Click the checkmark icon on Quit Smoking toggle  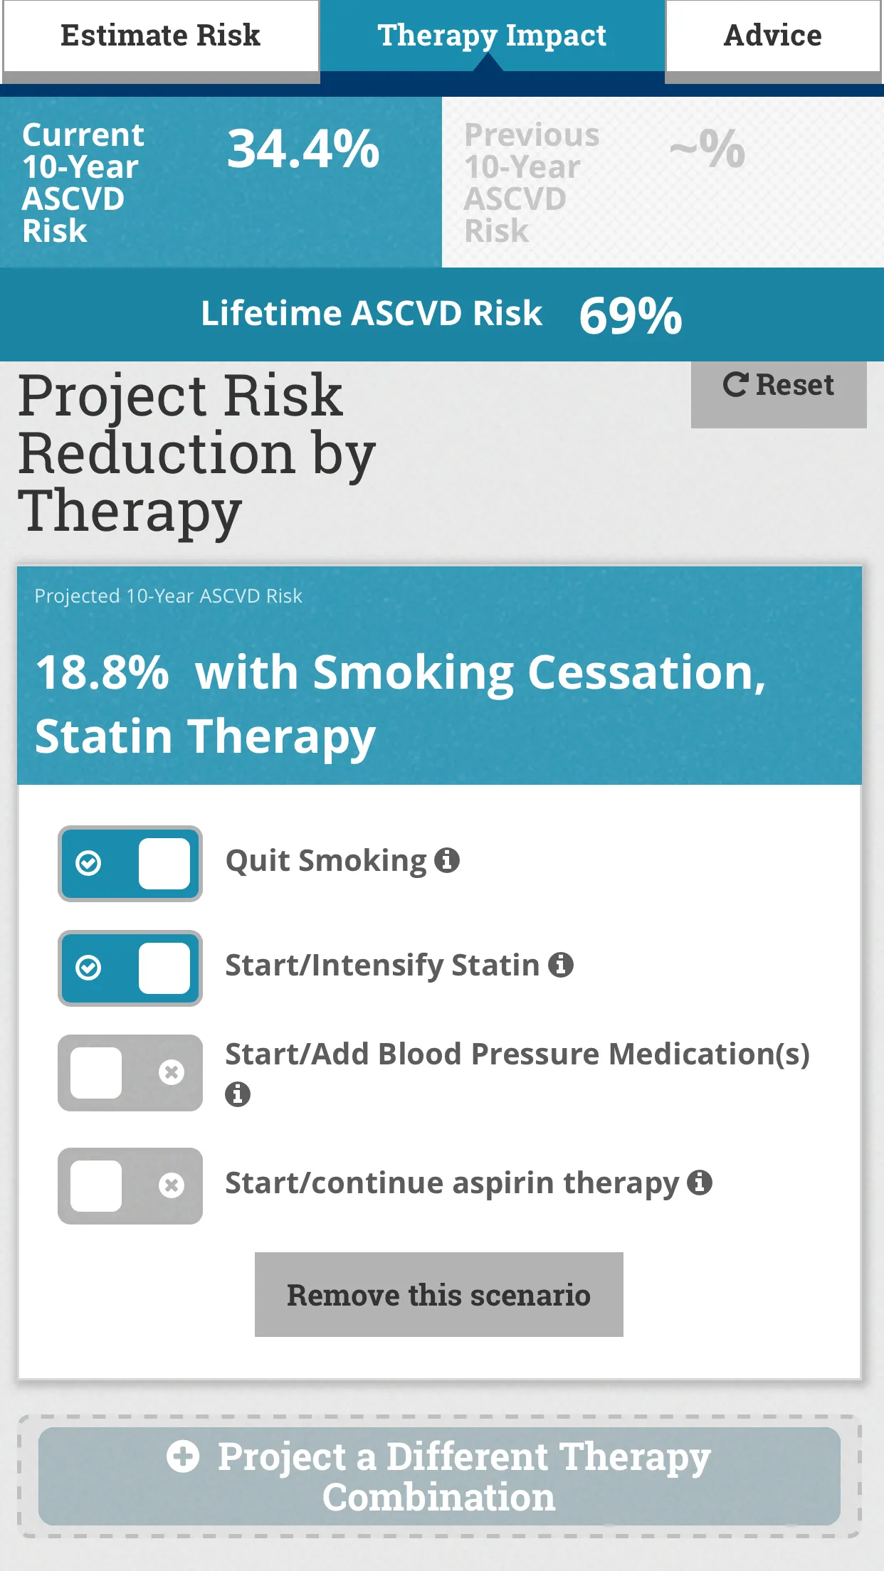point(88,862)
